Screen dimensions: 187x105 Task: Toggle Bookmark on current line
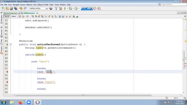56,16
